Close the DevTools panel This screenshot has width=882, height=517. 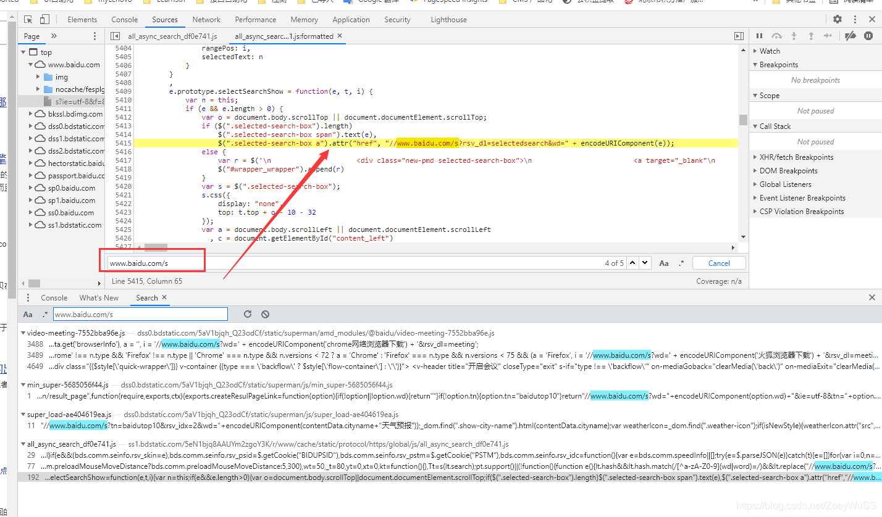point(871,20)
